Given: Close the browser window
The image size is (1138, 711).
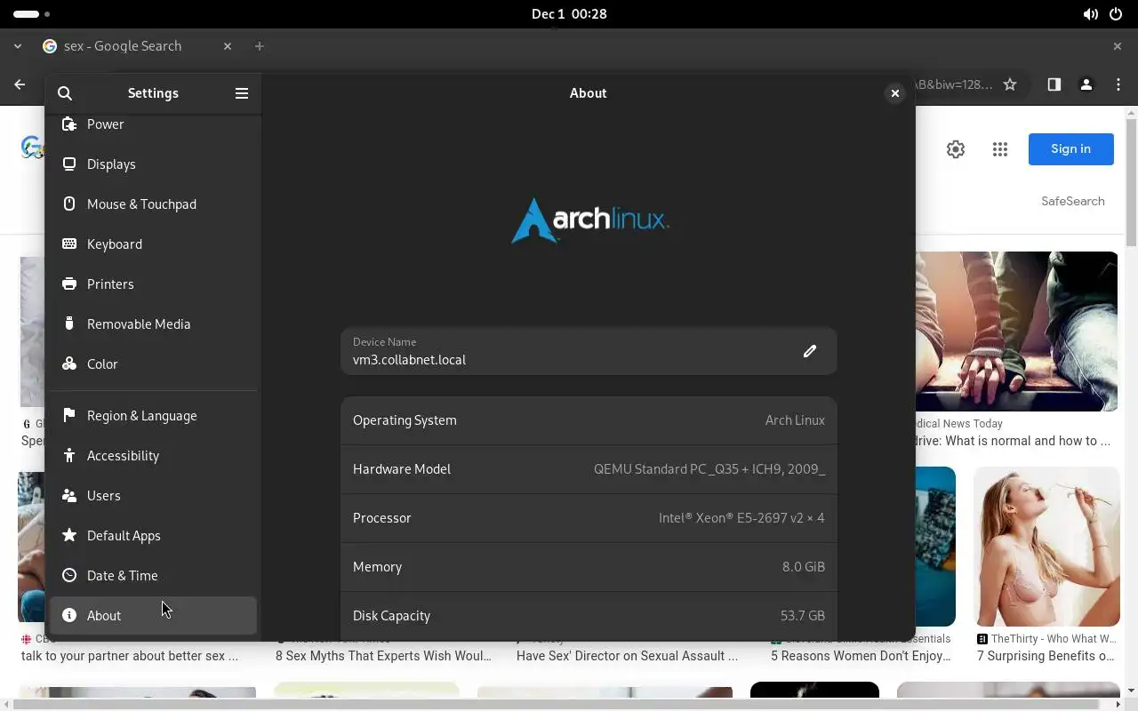Looking at the screenshot, I should pos(1118,46).
